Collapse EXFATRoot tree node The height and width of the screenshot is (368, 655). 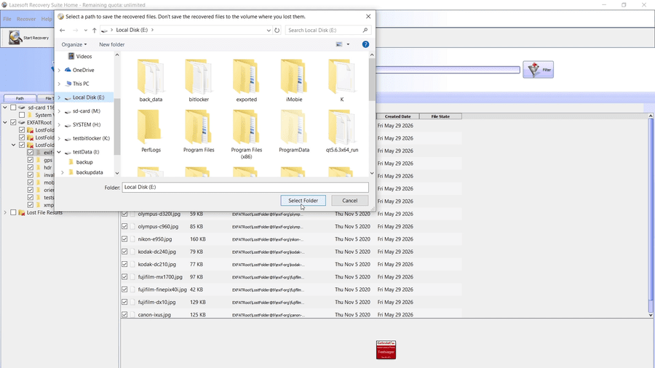pos(5,122)
